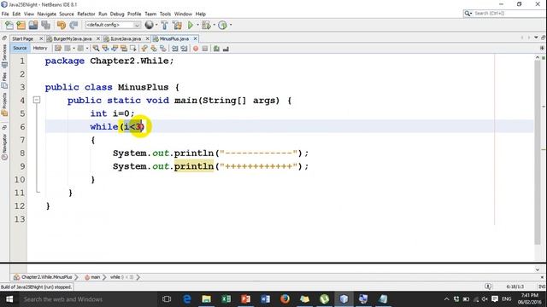This screenshot has width=547, height=307.
Task: Click the Stop Macro Recording icon
Action: [205, 49]
